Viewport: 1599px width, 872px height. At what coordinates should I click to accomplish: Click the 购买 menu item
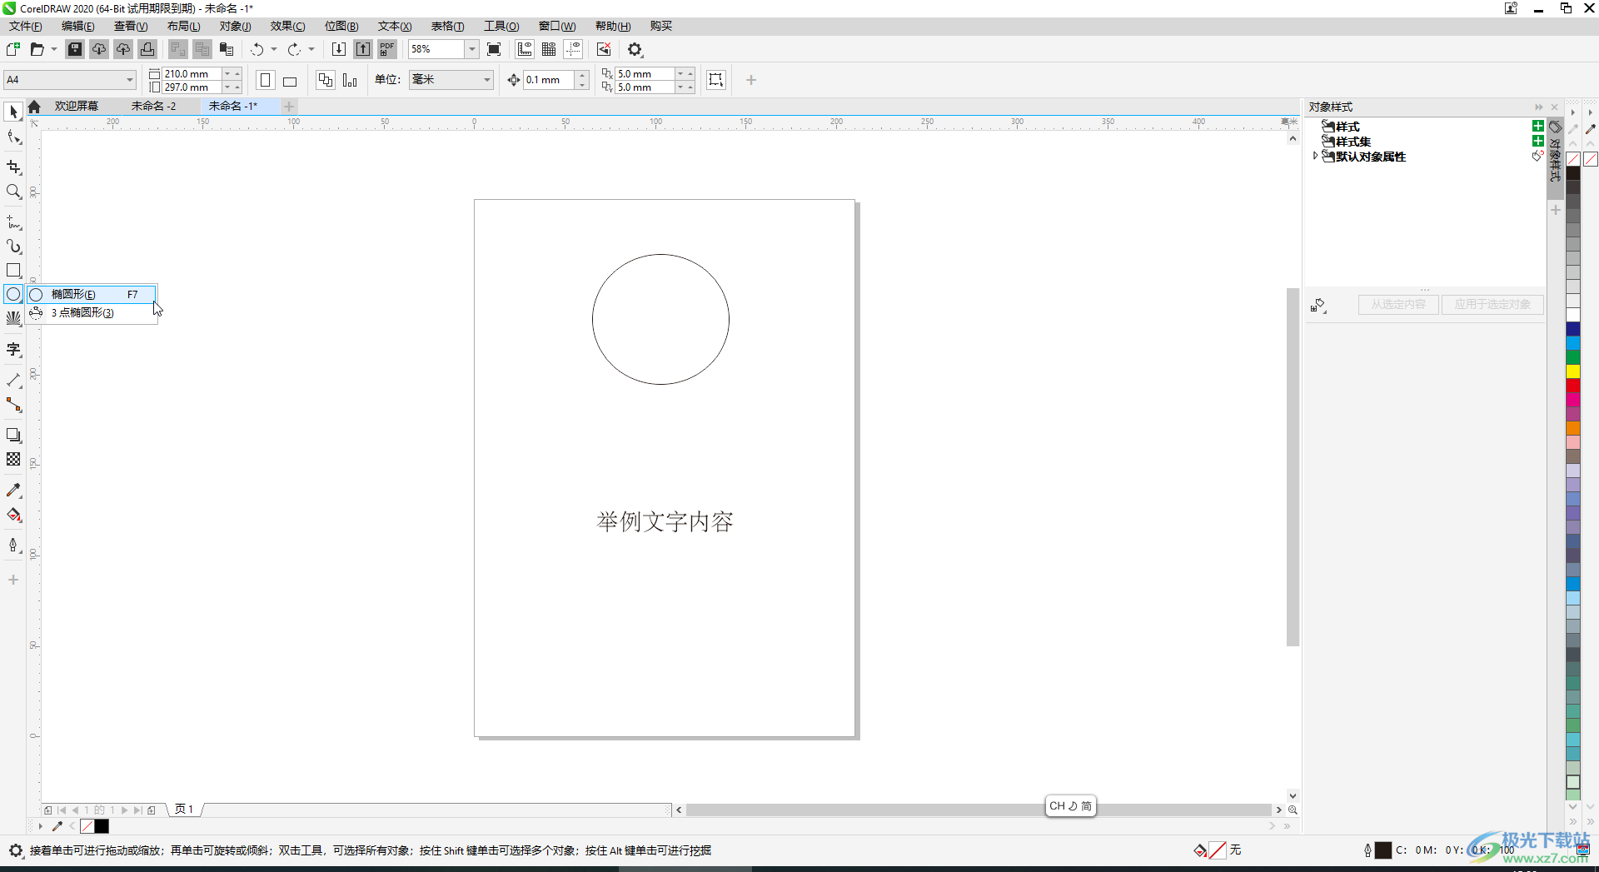click(x=661, y=26)
